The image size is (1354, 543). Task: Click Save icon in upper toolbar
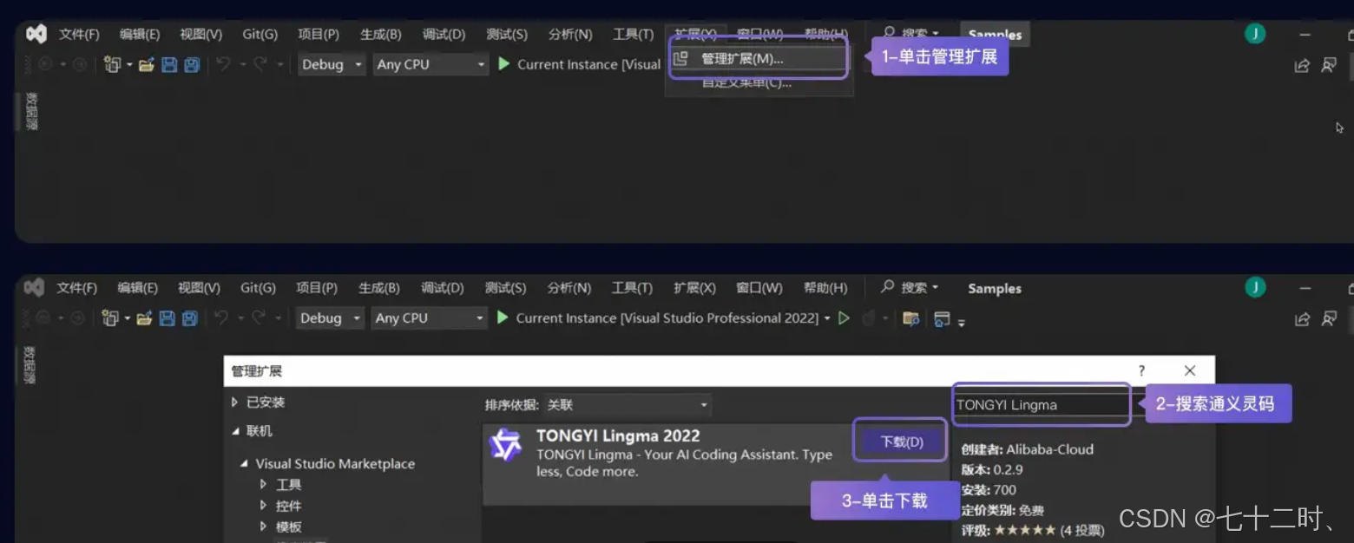point(169,64)
